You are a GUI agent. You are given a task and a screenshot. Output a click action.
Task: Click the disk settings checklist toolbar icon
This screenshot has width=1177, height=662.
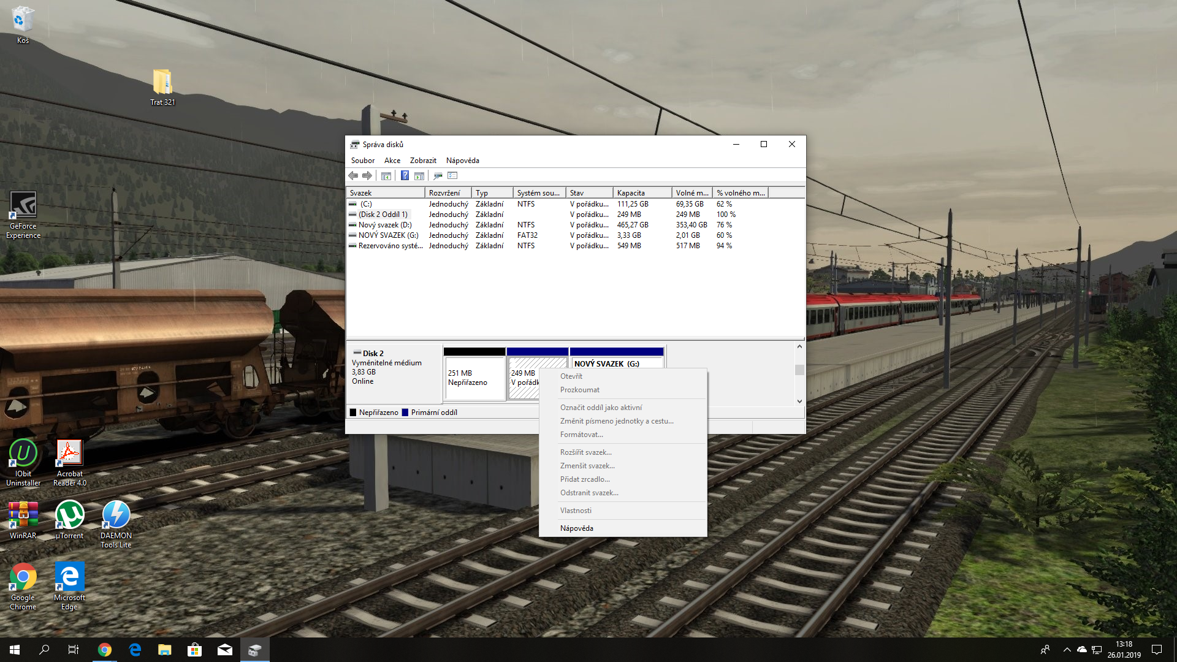[x=452, y=176]
